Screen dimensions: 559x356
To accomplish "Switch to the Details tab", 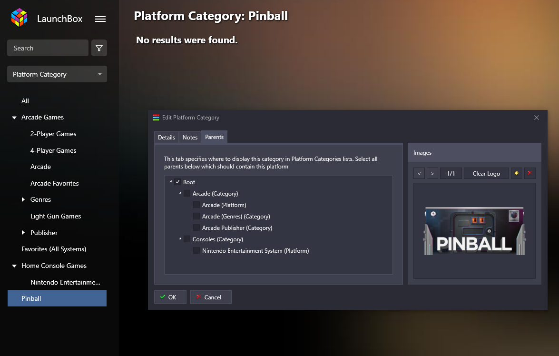I will pyautogui.click(x=167, y=138).
